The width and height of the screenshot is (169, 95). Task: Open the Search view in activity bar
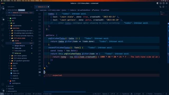click(3, 13)
